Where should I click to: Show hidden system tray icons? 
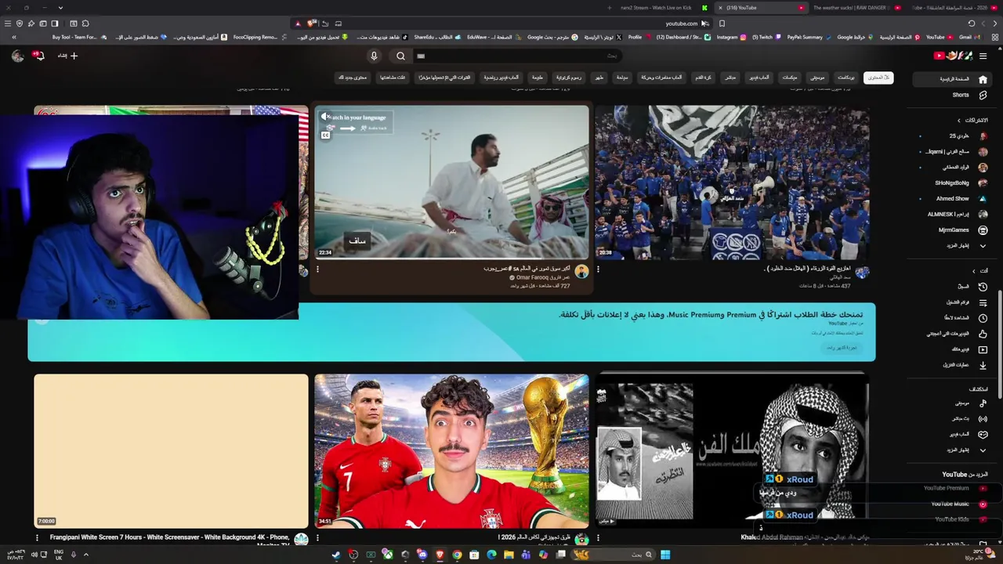pos(86,555)
